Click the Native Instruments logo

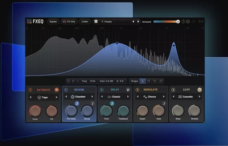click(x=201, y=21)
